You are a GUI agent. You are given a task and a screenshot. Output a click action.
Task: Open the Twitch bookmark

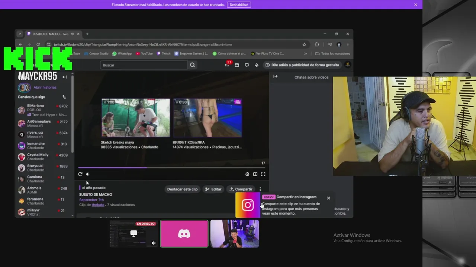(x=164, y=53)
